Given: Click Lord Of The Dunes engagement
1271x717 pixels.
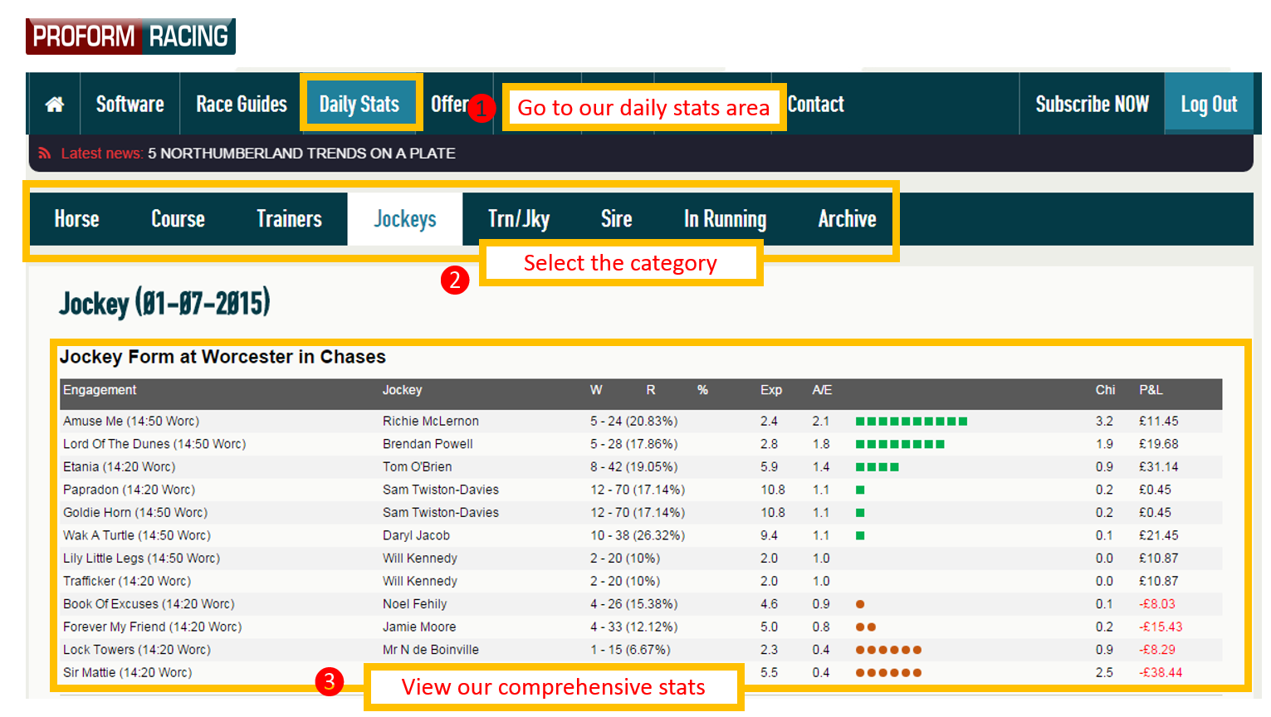Looking at the screenshot, I should click(154, 444).
